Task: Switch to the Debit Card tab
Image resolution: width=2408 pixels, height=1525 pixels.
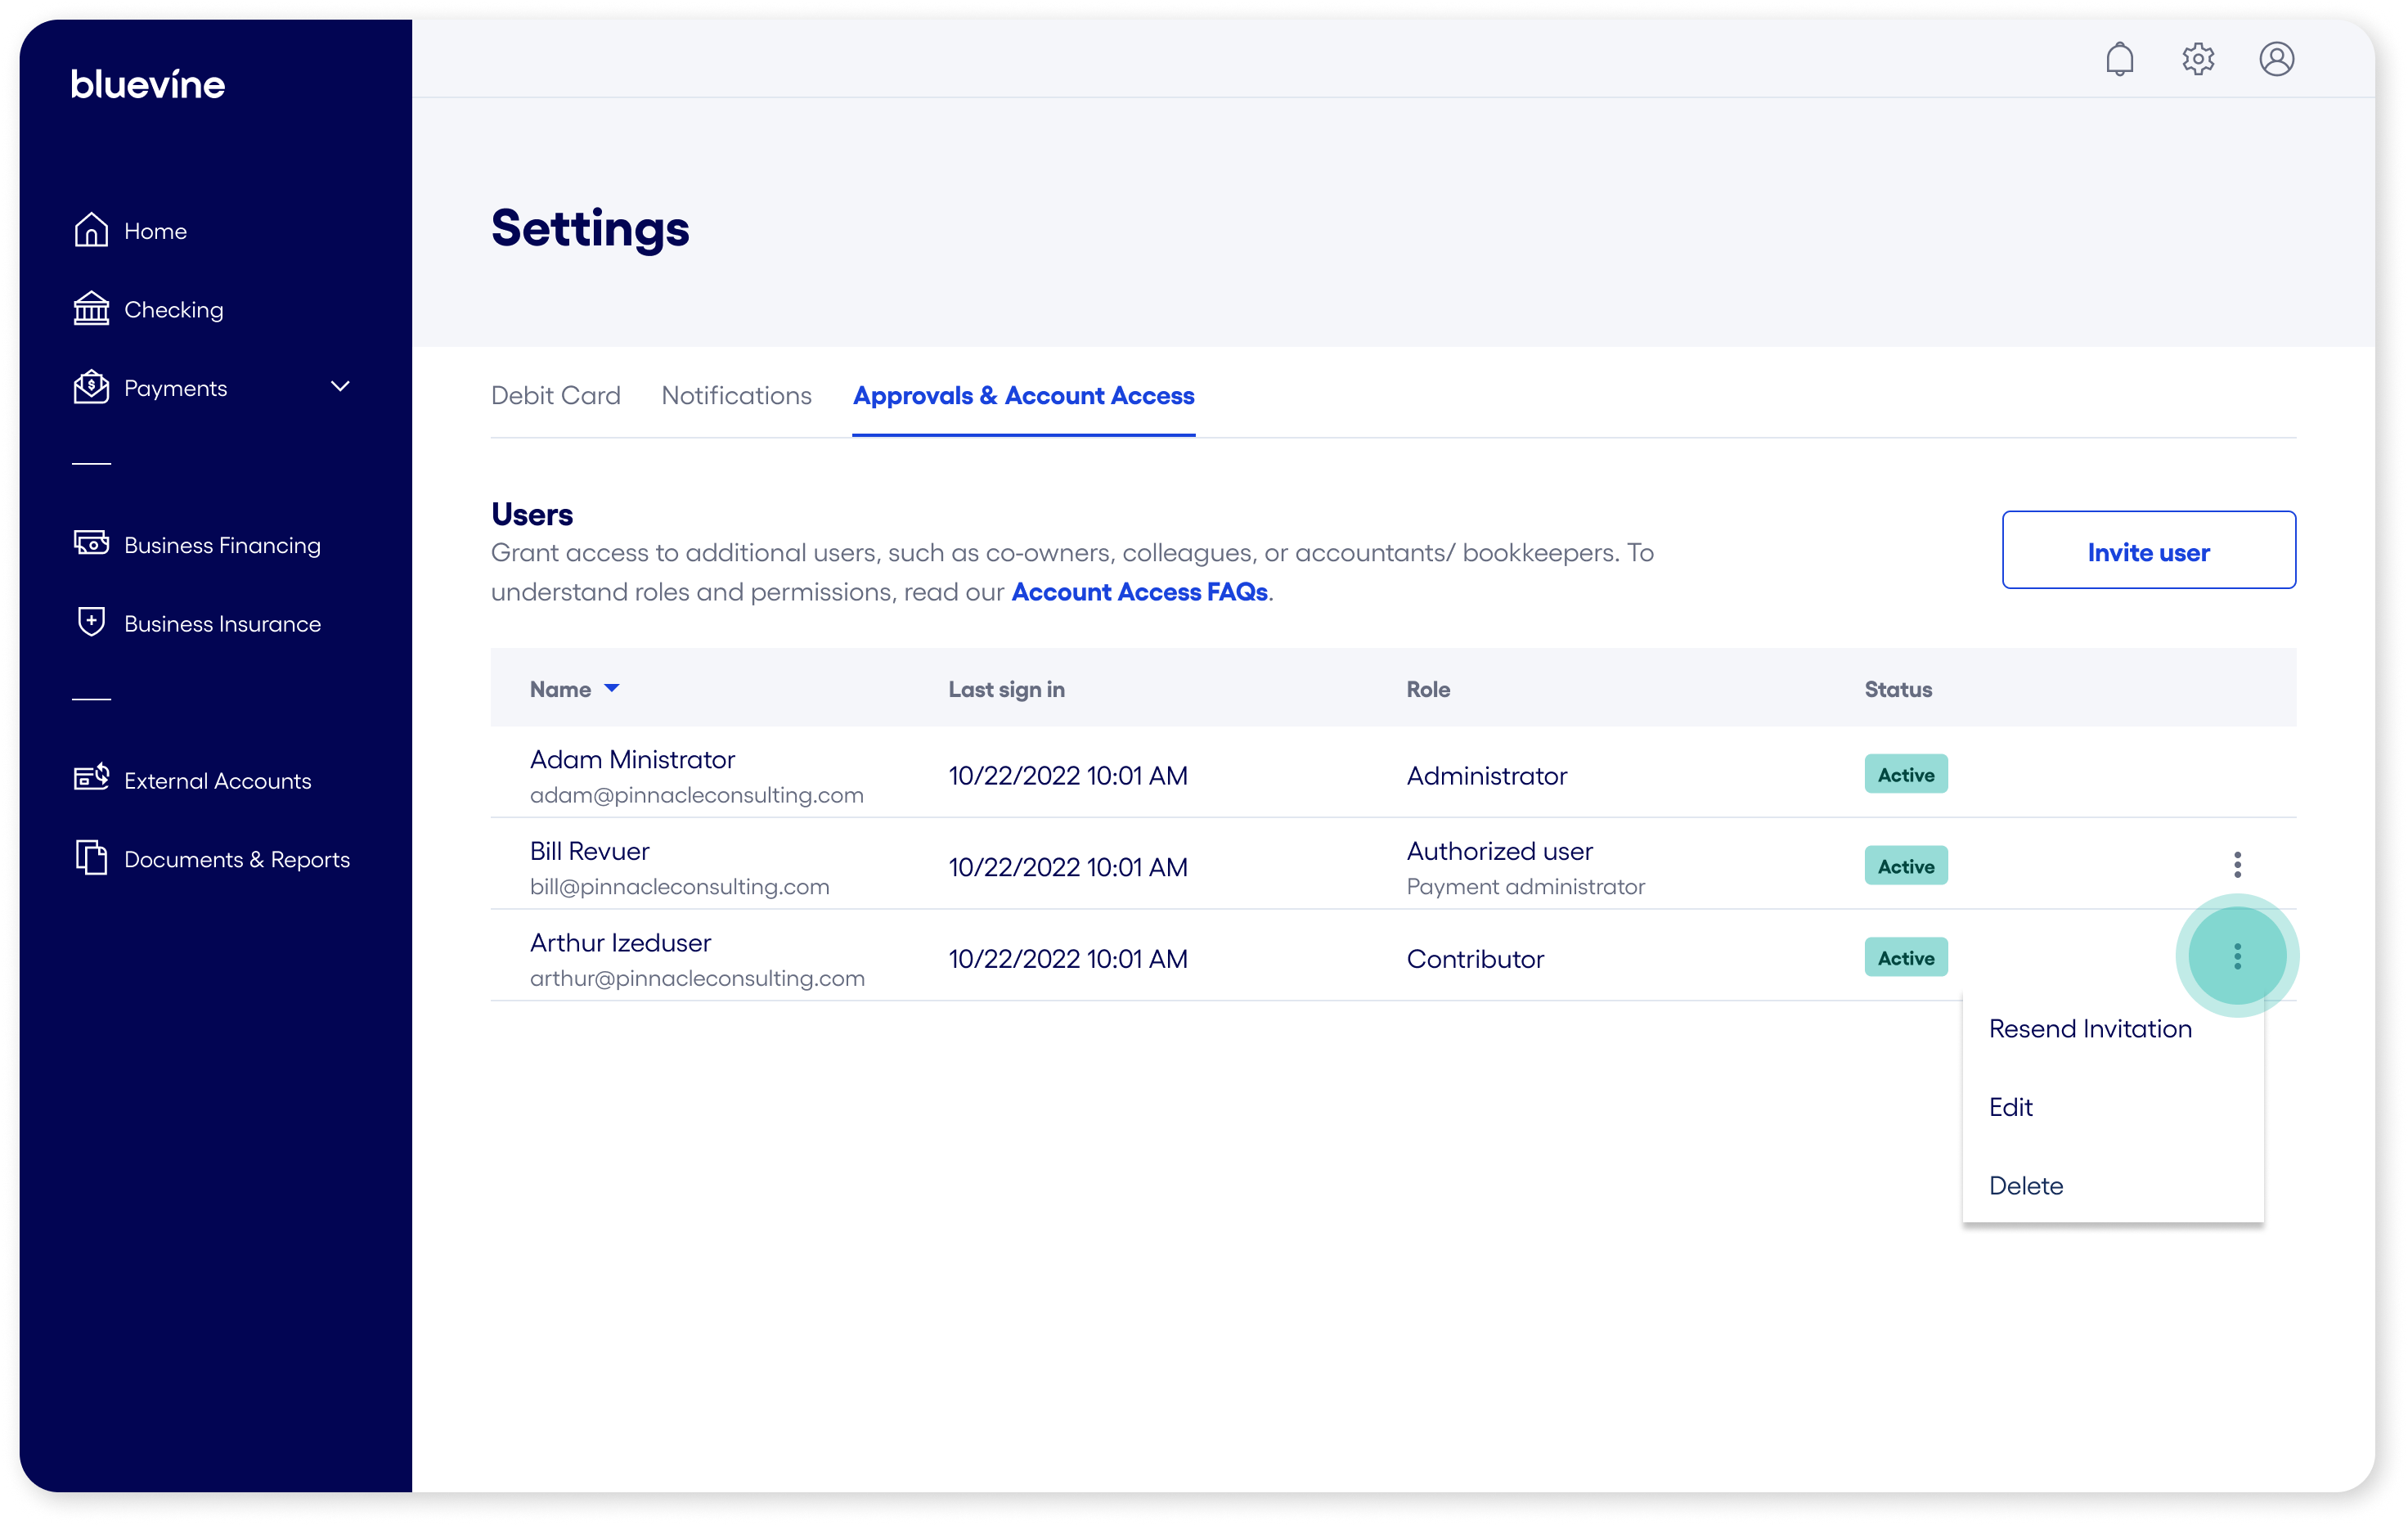Action: (556, 395)
